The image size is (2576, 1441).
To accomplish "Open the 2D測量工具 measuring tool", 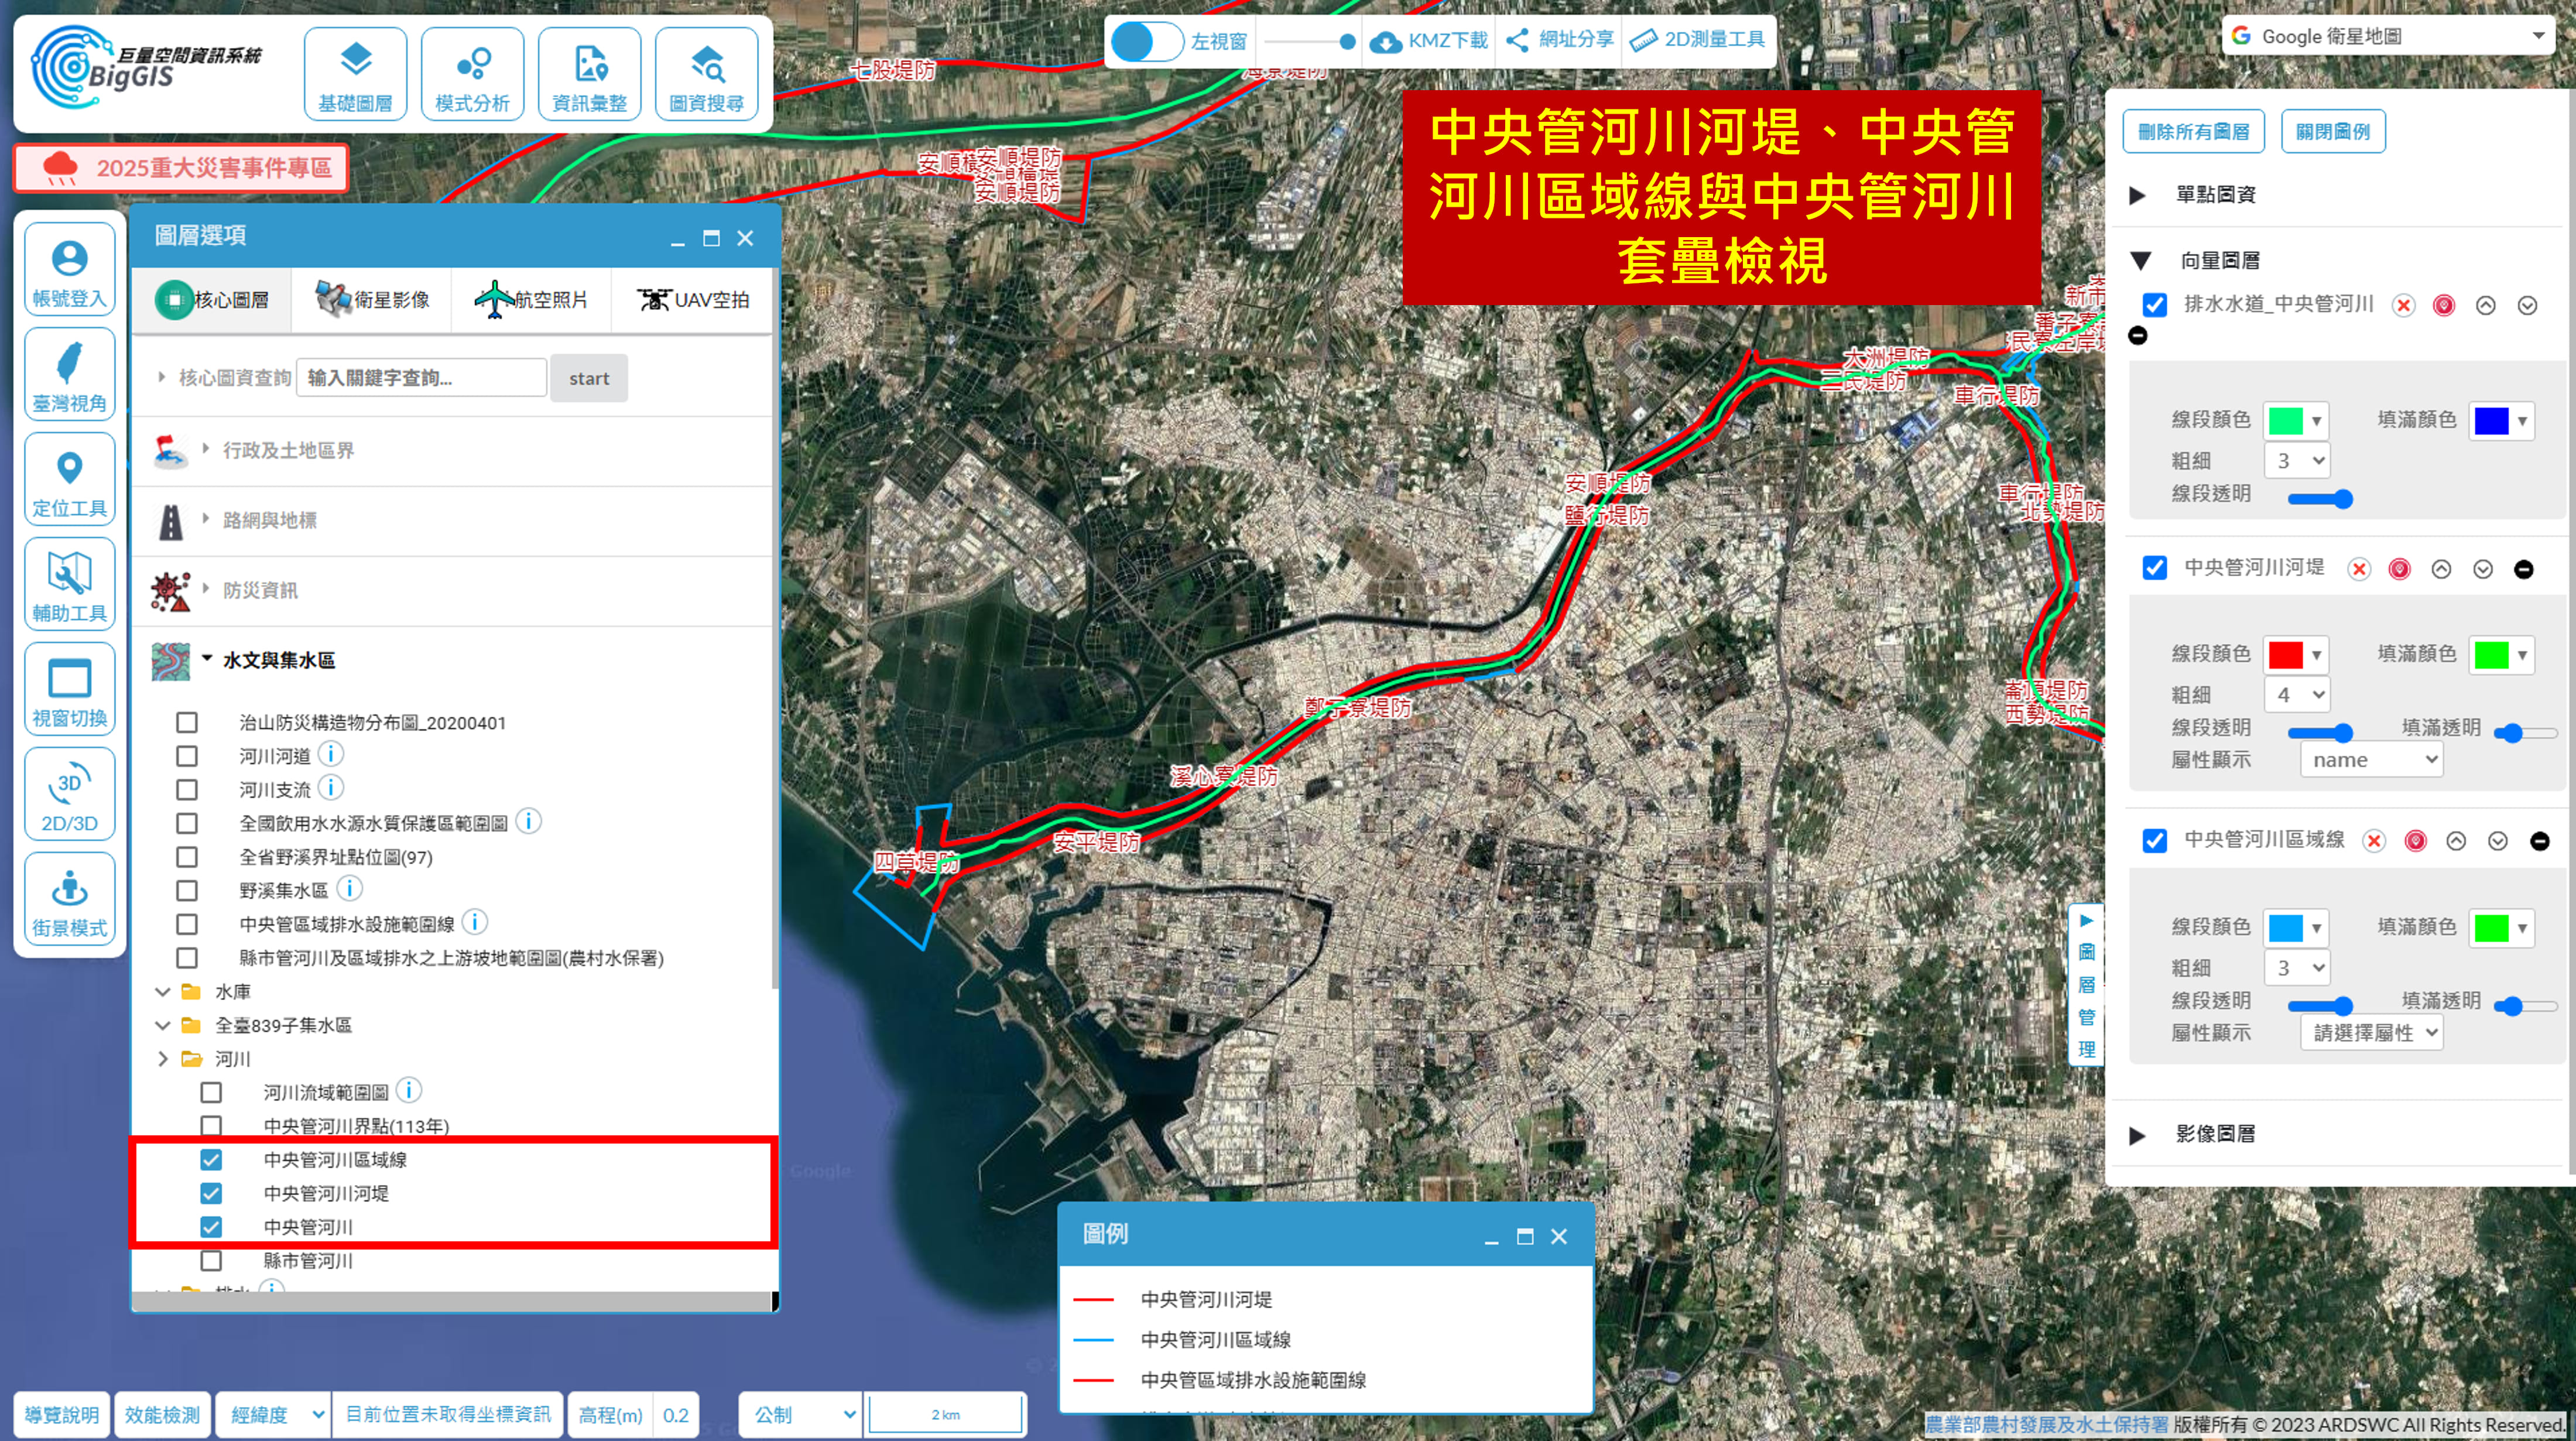I will click(x=1698, y=40).
